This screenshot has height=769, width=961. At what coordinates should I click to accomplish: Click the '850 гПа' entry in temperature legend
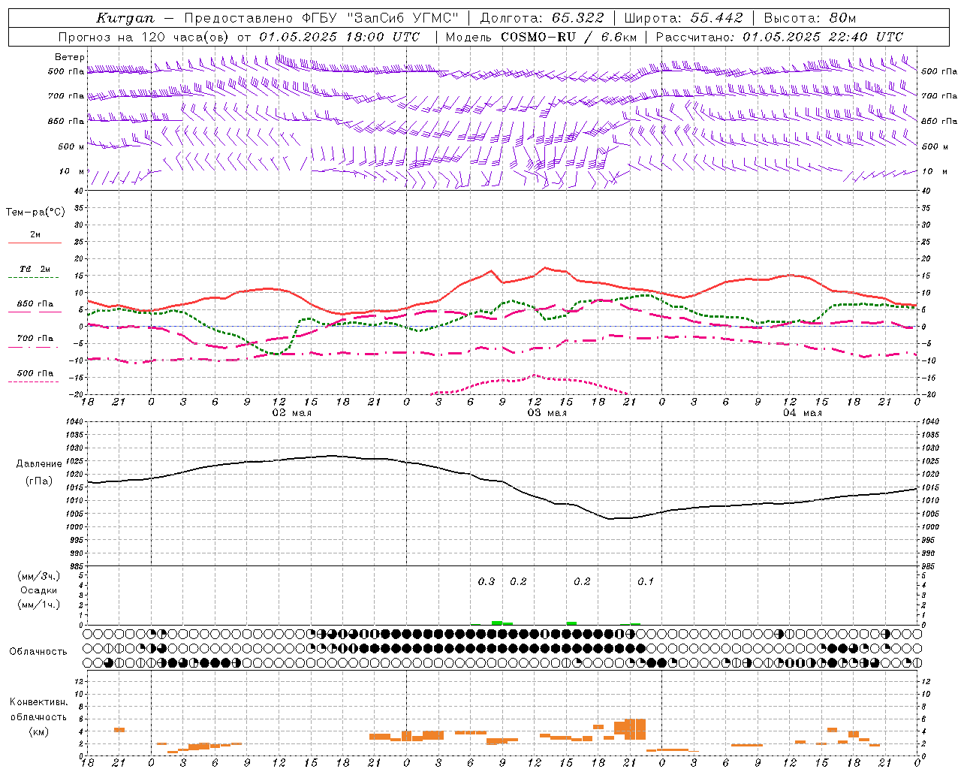pos(35,304)
